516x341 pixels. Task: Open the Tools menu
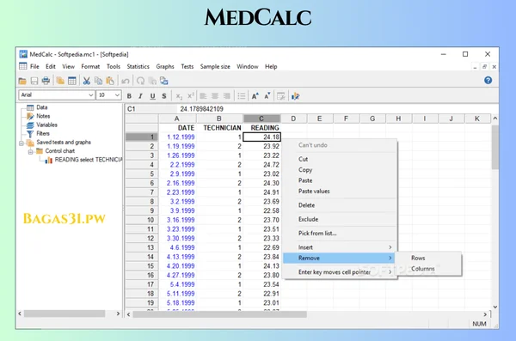coord(114,66)
